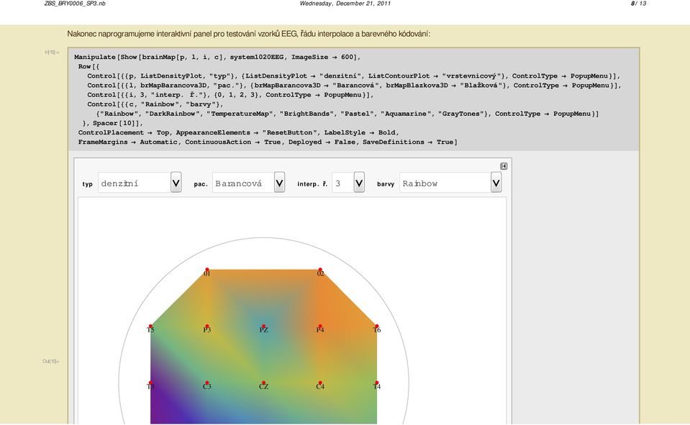This screenshot has width=690, height=425.
Task: Click 'system1020EEG' in the code
Action: 257,58
